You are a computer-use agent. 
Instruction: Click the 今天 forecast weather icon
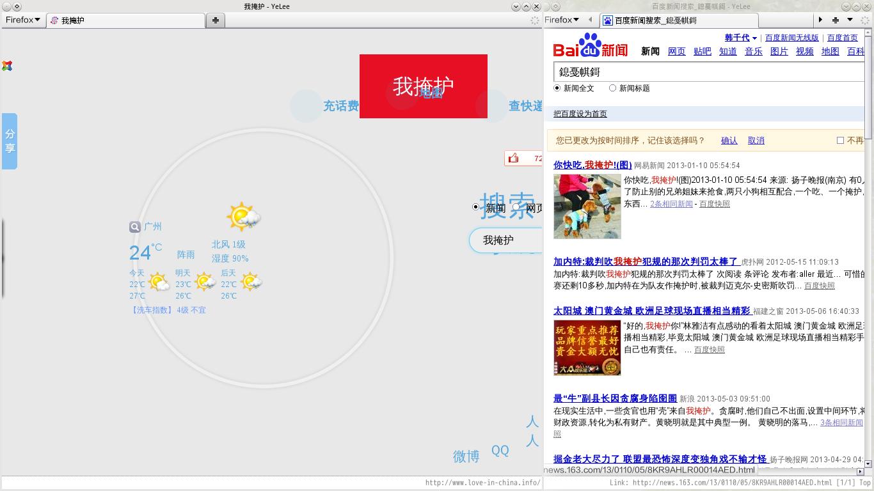pyautogui.click(x=159, y=282)
